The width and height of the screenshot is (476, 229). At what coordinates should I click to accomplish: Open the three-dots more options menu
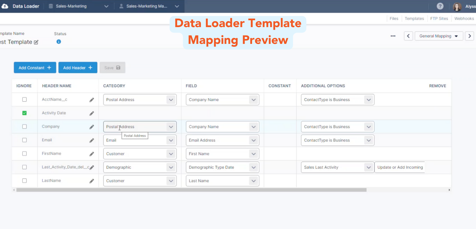393,36
